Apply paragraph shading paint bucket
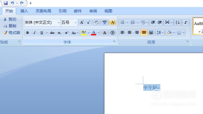Viewport: 203px width, 114px height. (169, 33)
